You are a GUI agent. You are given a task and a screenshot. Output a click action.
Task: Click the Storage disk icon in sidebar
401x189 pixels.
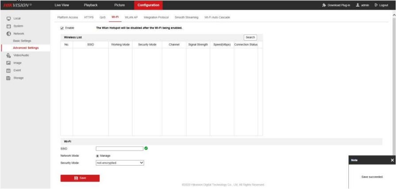click(x=8, y=78)
